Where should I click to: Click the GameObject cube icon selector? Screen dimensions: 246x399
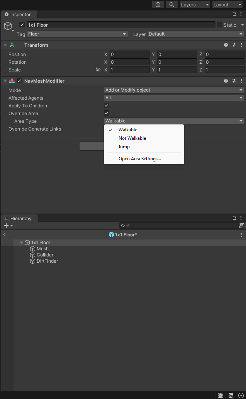[x=8, y=26]
